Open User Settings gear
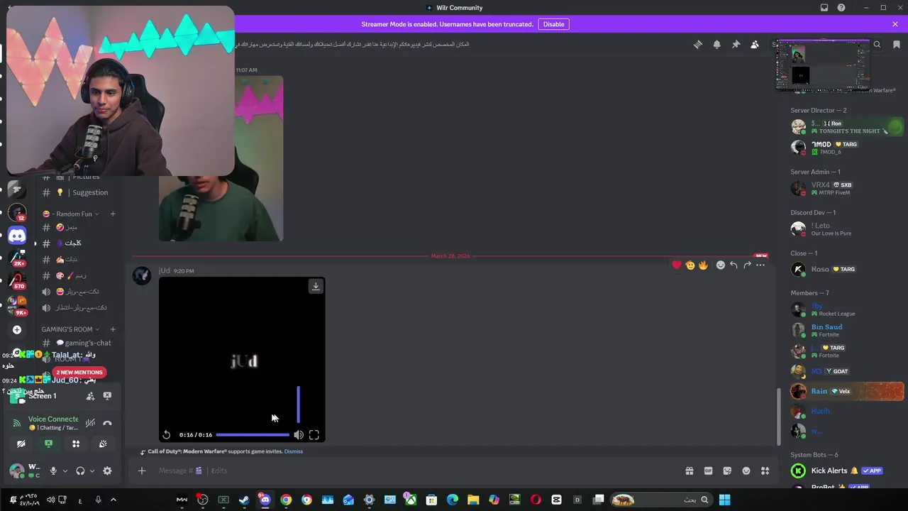Viewport: 908px width, 511px height. (107, 471)
